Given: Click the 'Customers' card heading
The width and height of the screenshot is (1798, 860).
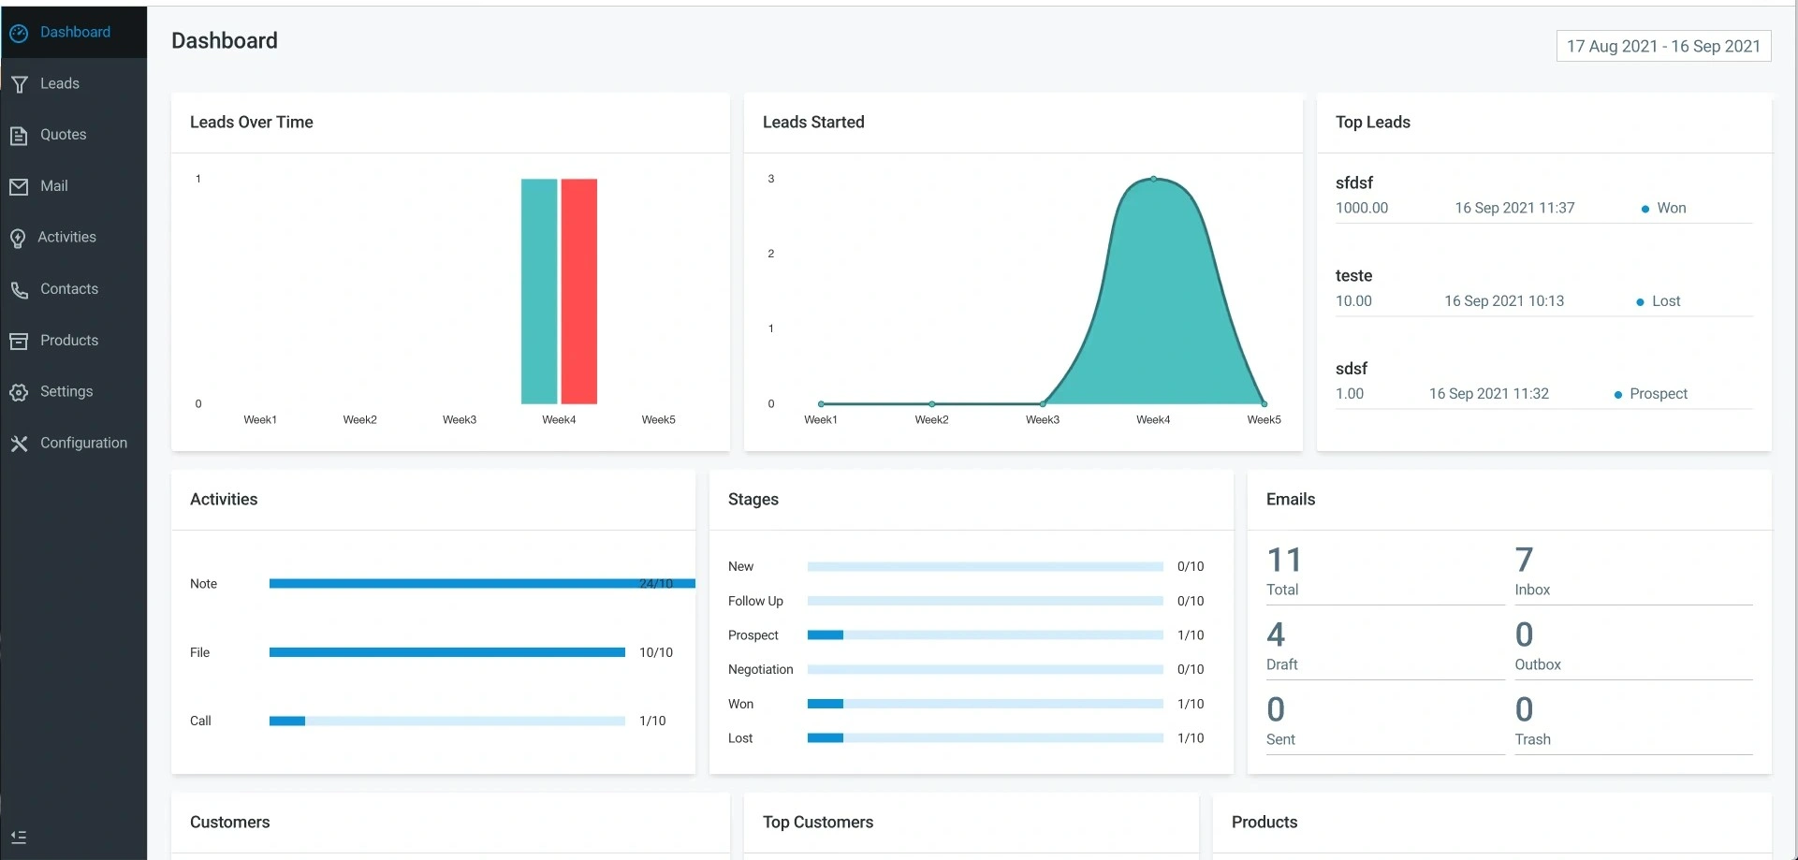Looking at the screenshot, I should [230, 822].
